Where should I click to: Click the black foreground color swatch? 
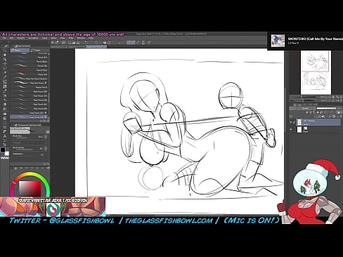pos(3,150)
